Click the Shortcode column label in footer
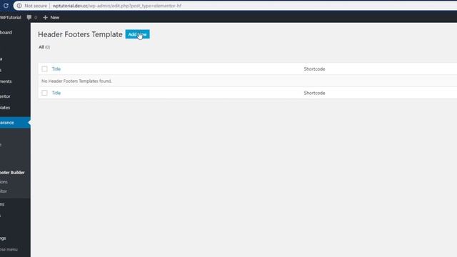This screenshot has height=257, width=457. [x=314, y=93]
